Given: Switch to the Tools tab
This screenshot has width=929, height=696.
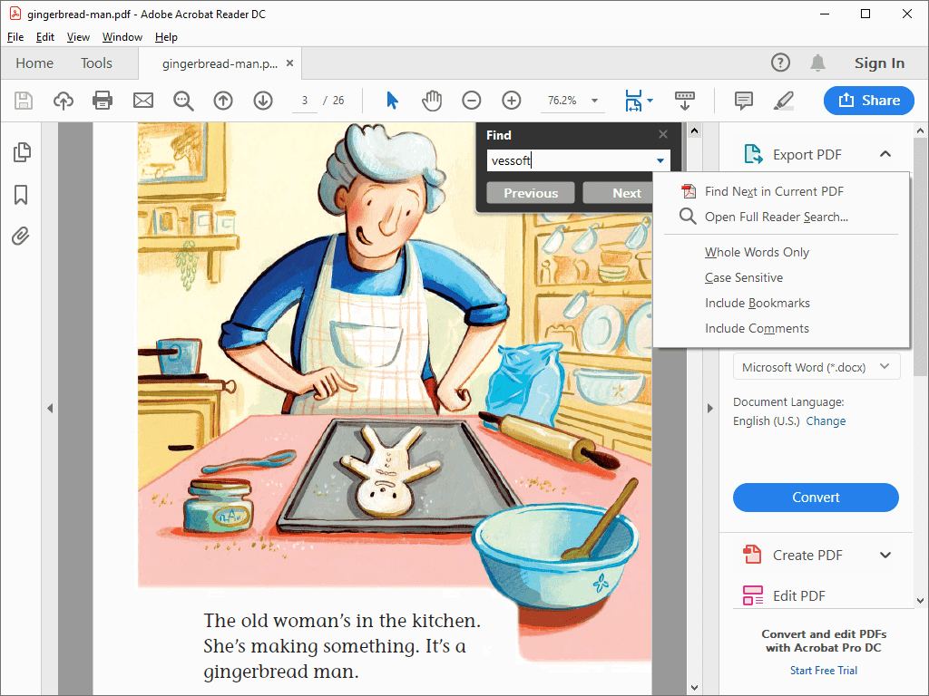Looking at the screenshot, I should point(96,63).
